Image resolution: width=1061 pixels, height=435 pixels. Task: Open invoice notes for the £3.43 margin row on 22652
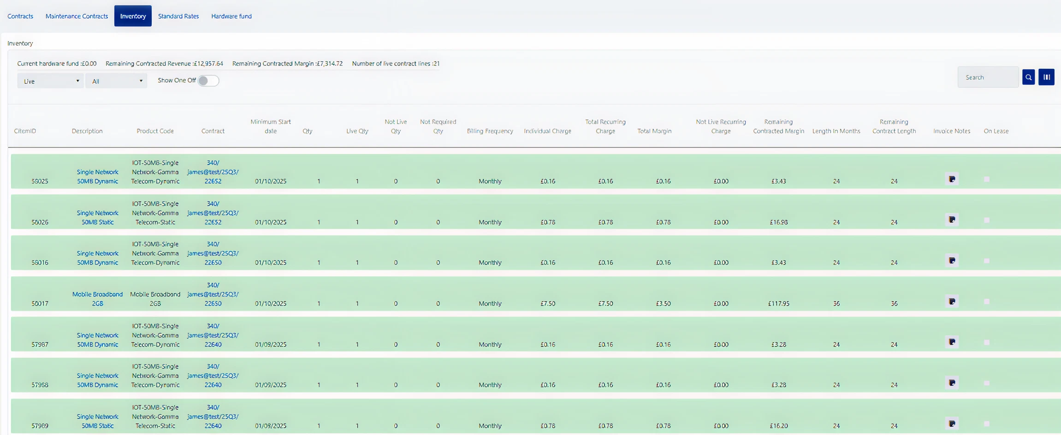[x=952, y=179]
